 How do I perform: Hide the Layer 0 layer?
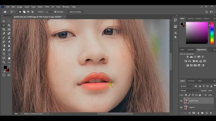[x=181, y=107]
